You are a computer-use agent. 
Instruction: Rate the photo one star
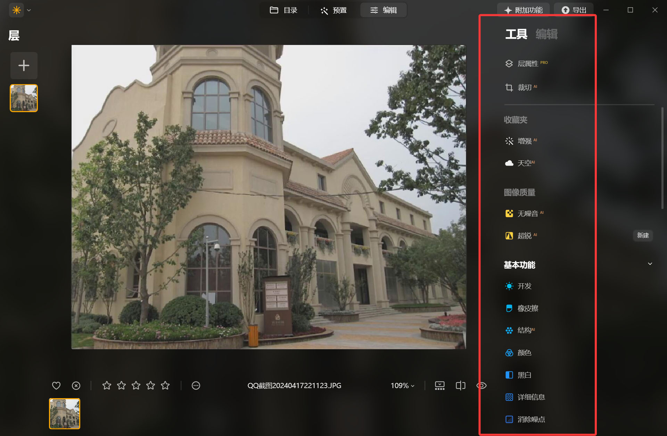point(107,385)
